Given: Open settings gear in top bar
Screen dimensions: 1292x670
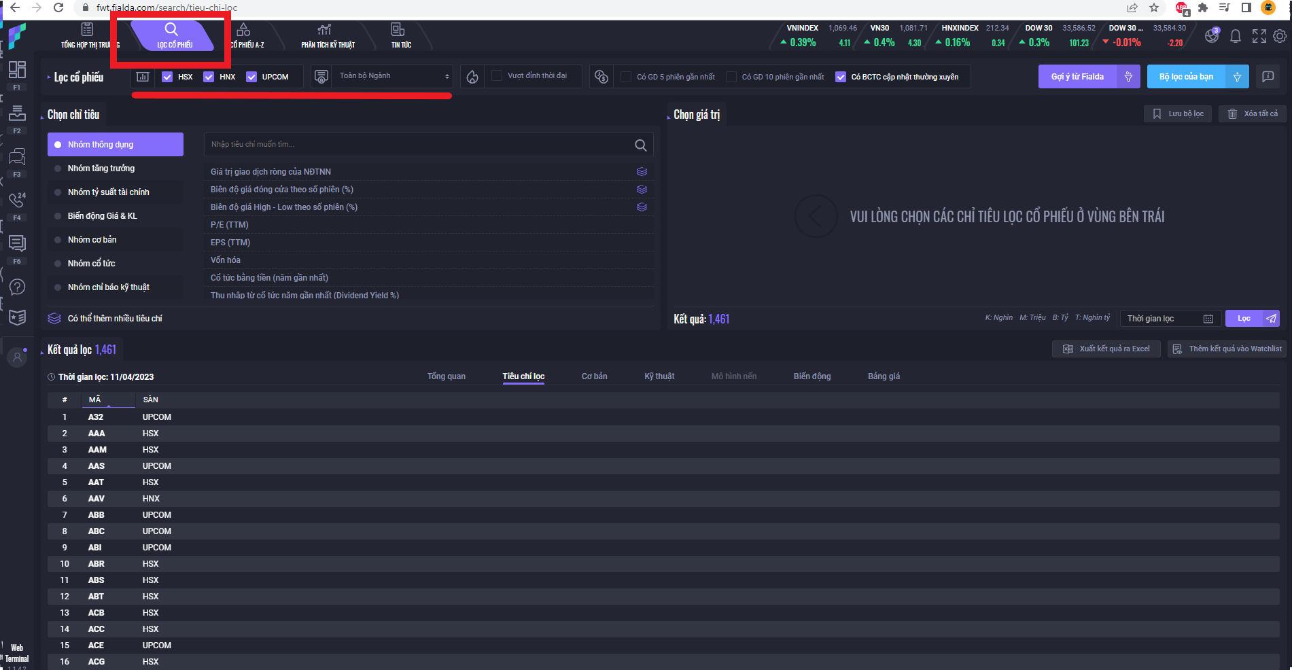Looking at the screenshot, I should click(1280, 37).
